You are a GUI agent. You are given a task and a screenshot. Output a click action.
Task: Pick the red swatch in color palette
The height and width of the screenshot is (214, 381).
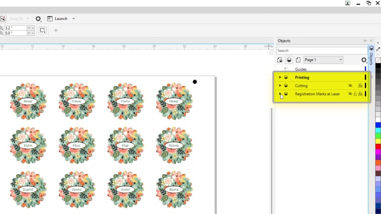point(378,146)
